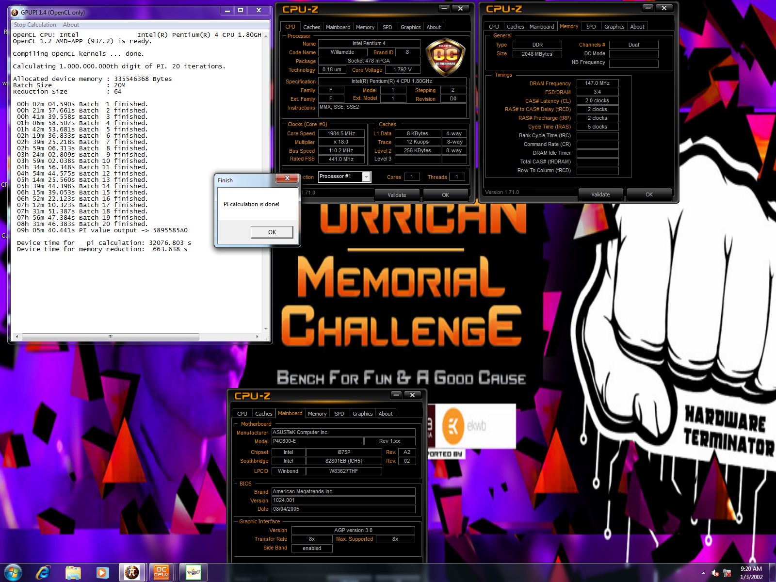Viewport: 776px width, 582px height.
Task: Switch to GPUPI taskbar button
Action: point(132,572)
